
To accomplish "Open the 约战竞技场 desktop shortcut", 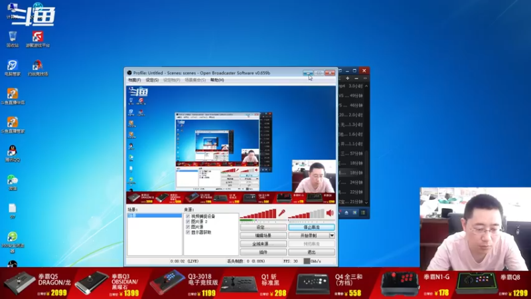I will pyautogui.click(x=38, y=68).
